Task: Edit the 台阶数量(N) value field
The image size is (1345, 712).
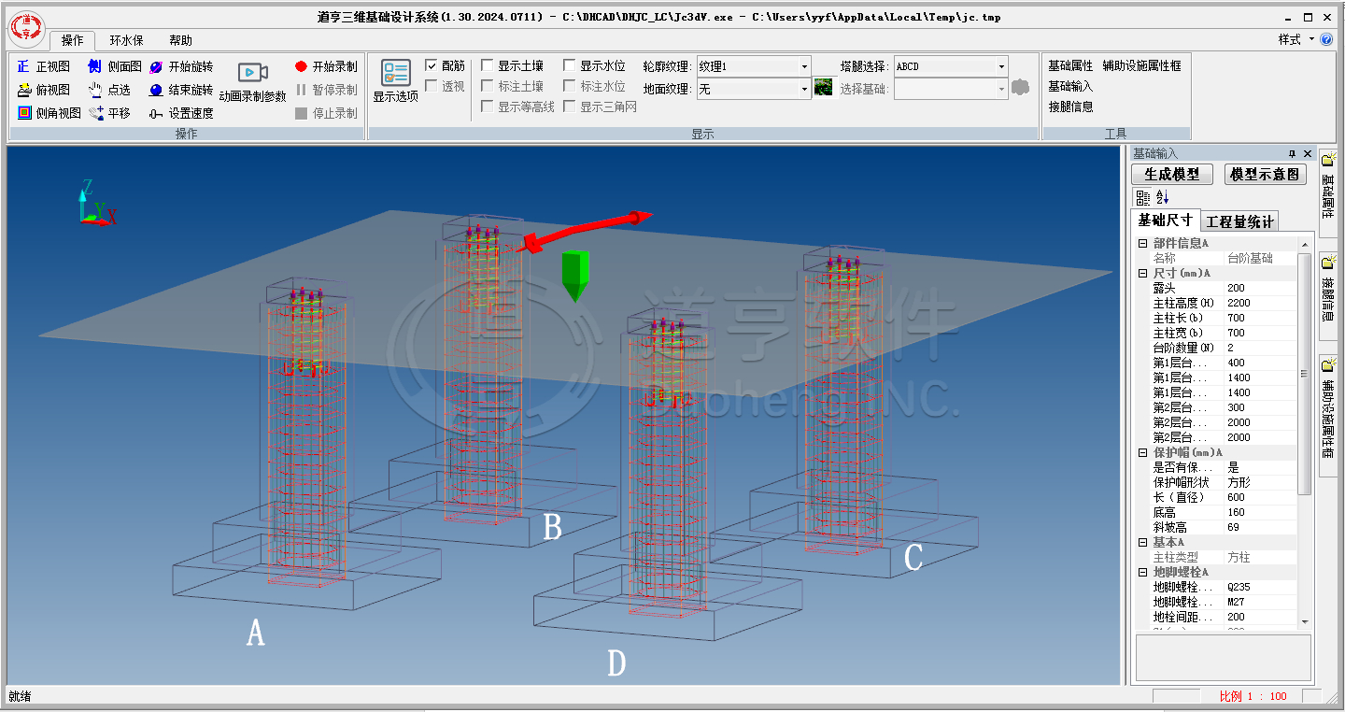Action: [x=1260, y=348]
